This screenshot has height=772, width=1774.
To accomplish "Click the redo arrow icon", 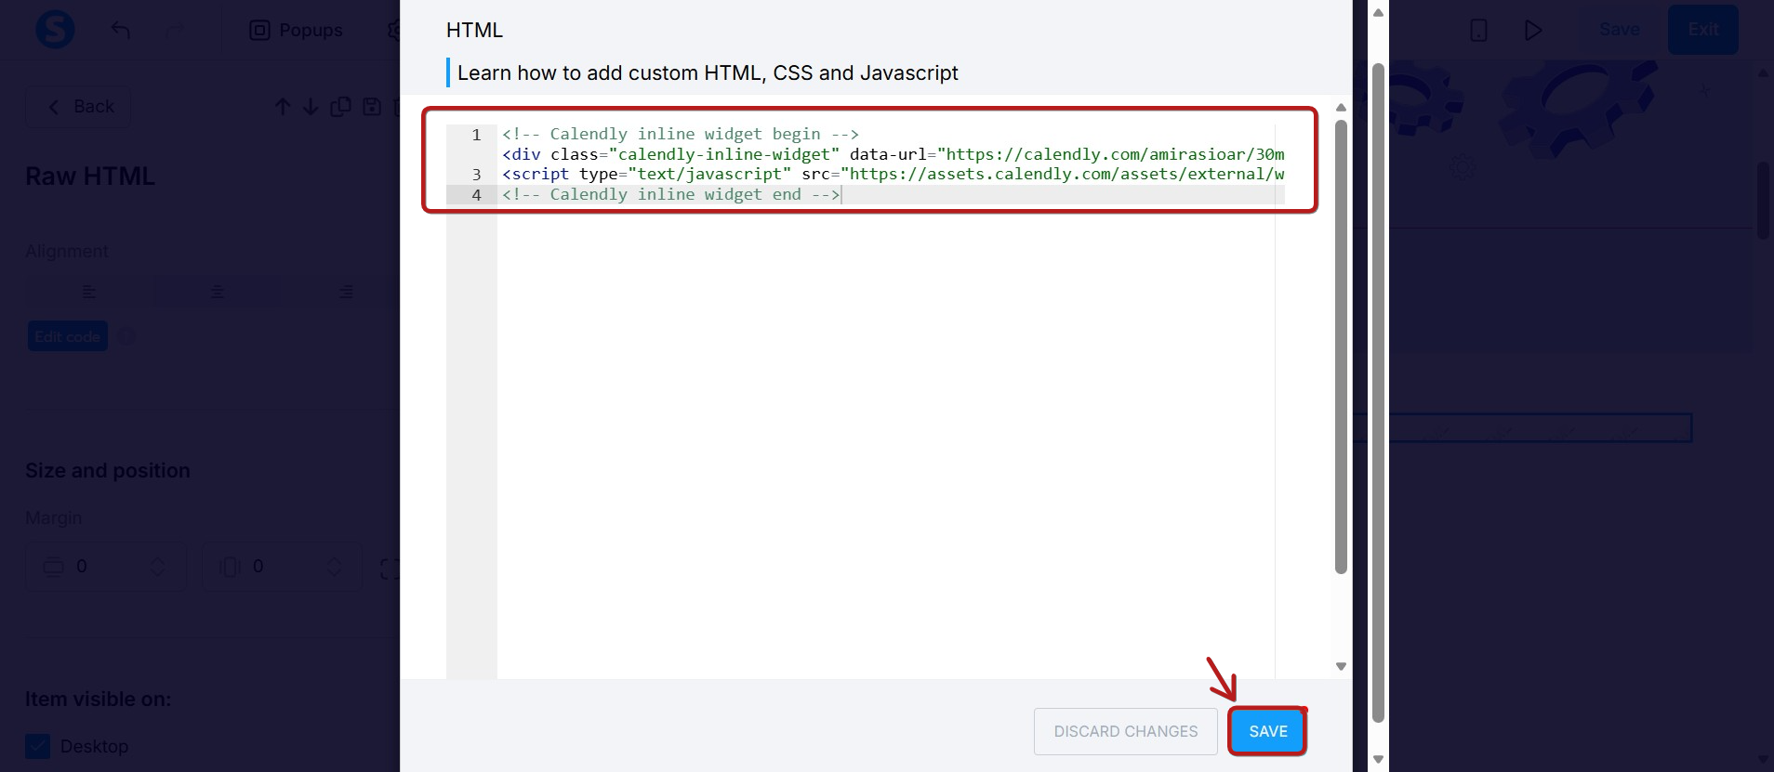I will 175,30.
